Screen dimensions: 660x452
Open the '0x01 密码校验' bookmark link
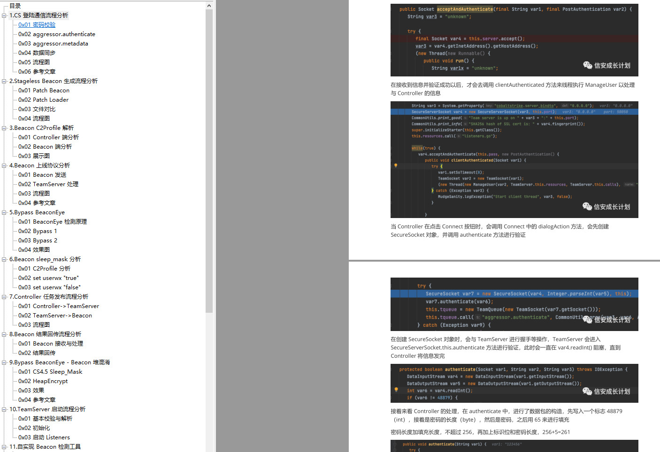click(x=37, y=25)
